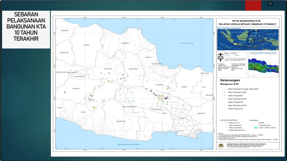Click the slide title box 'Sebaran Pelaksanaan'
The height and width of the screenshot is (161, 287).
click(26, 30)
